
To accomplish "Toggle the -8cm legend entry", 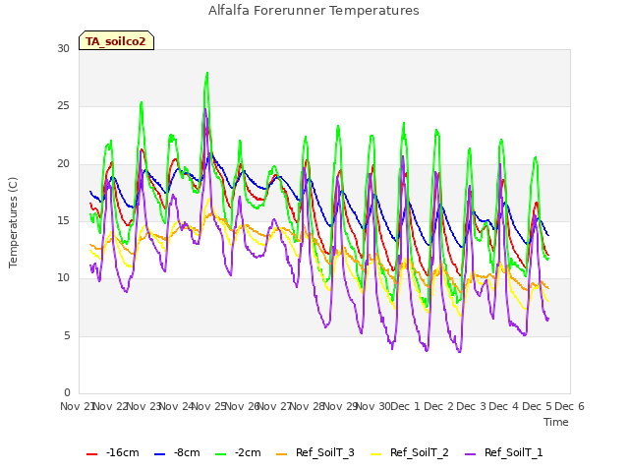I will coord(177,452).
